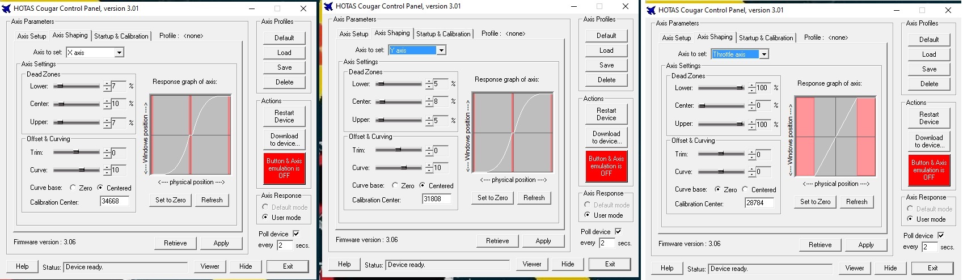Image resolution: width=963 pixels, height=280 pixels.
Task: Toggle red Button & Axis emulation in X axis window
Action: click(285, 168)
